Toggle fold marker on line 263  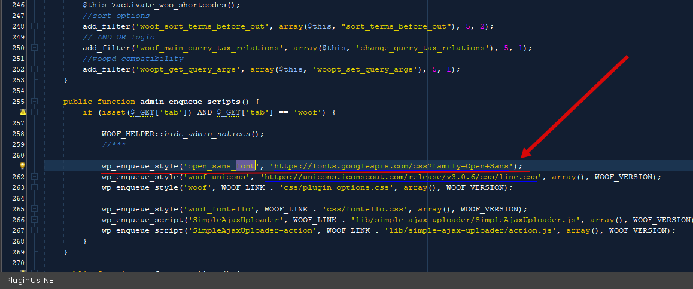coord(35,187)
